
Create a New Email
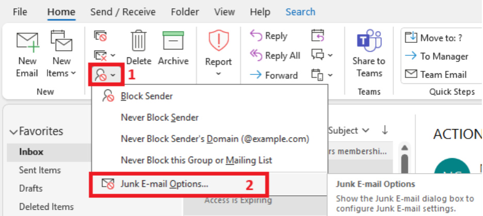[27, 55]
